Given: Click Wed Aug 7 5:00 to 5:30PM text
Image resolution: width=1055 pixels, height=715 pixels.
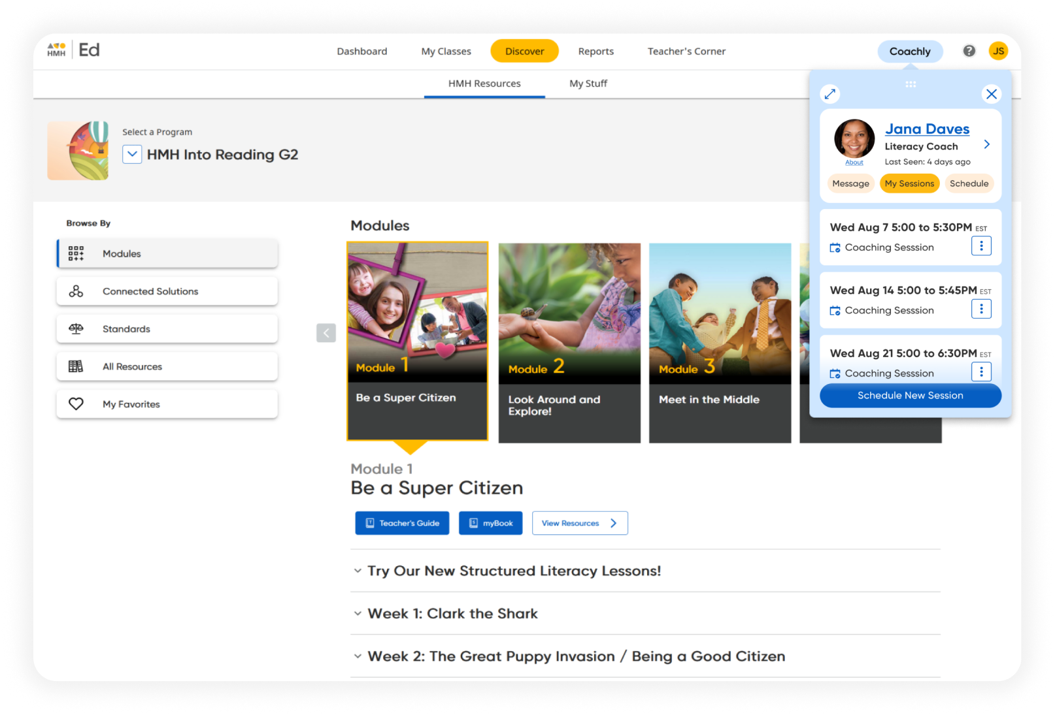Looking at the screenshot, I should (900, 227).
